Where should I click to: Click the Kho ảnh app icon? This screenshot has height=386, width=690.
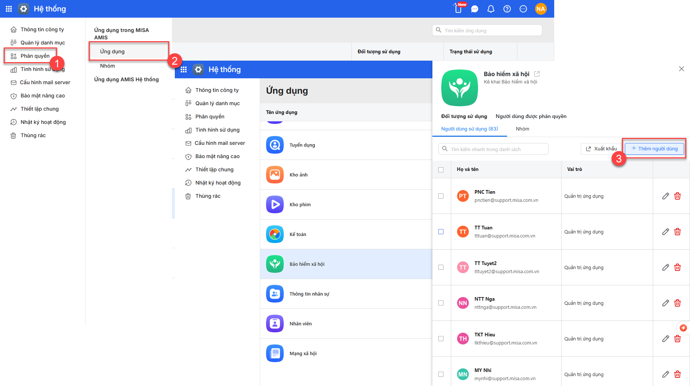tap(275, 175)
